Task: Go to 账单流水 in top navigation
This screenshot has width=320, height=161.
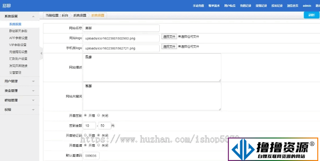Action: tap(214, 6)
